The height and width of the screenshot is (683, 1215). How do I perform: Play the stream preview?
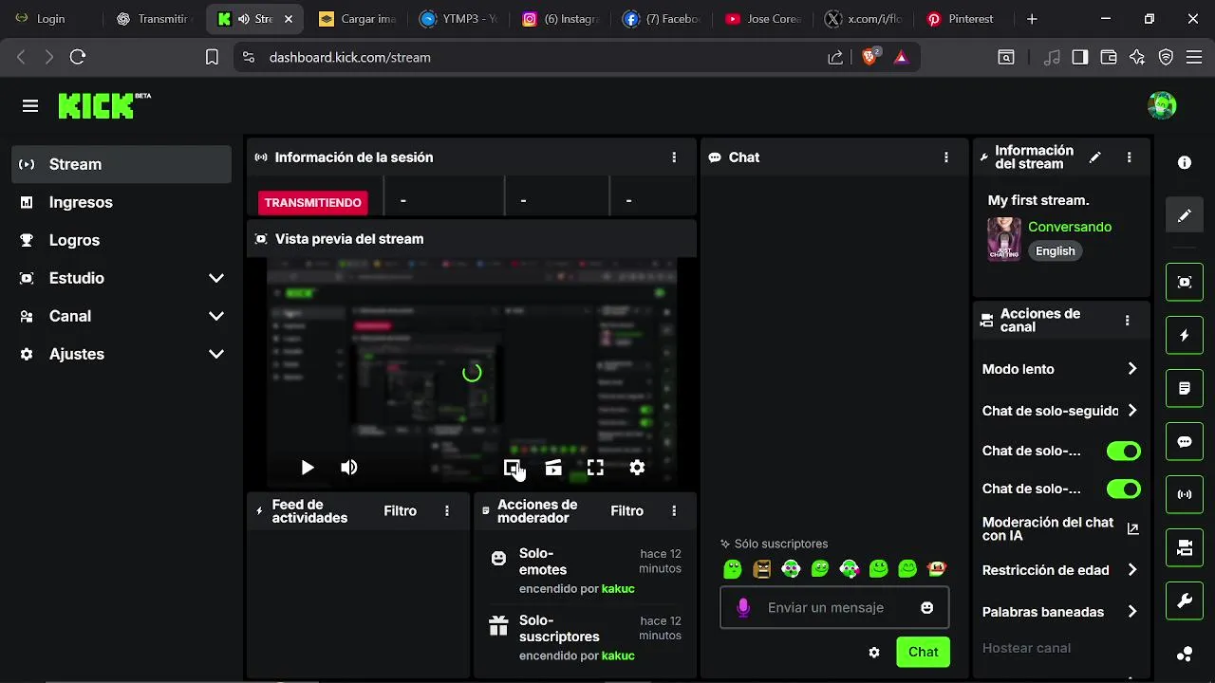click(x=308, y=467)
